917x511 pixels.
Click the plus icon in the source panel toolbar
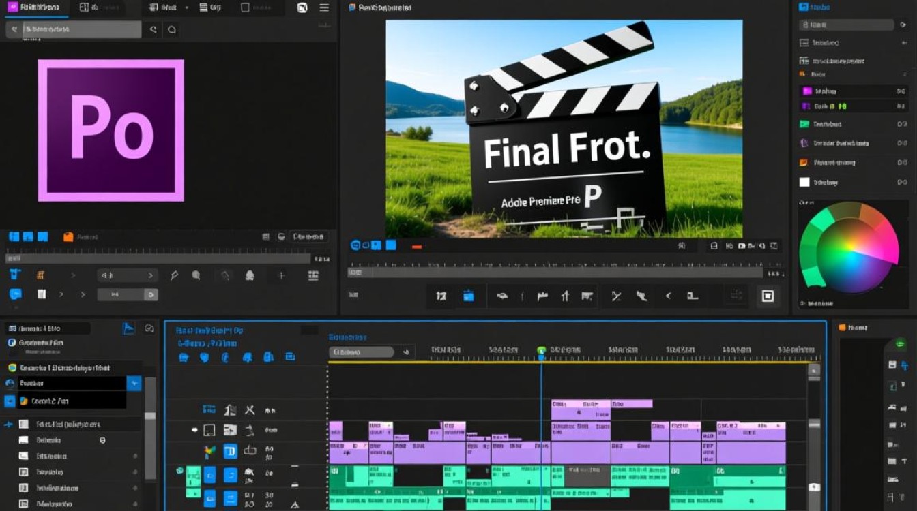pos(281,275)
